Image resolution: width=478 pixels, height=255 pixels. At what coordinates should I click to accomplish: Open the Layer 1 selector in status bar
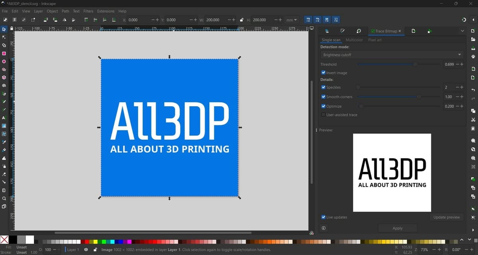(x=72, y=249)
